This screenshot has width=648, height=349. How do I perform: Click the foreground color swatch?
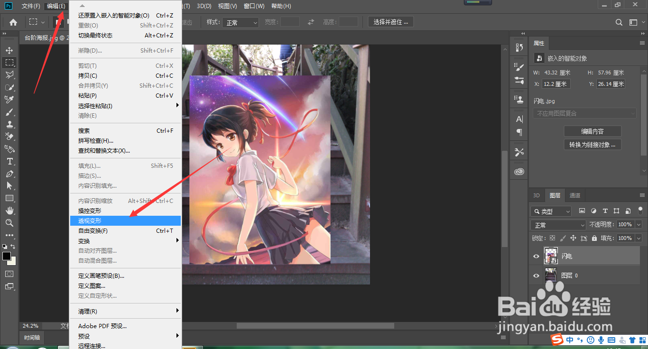pyautogui.click(x=7, y=256)
